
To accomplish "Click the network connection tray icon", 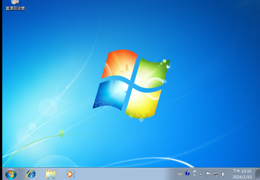I will click(216, 174).
